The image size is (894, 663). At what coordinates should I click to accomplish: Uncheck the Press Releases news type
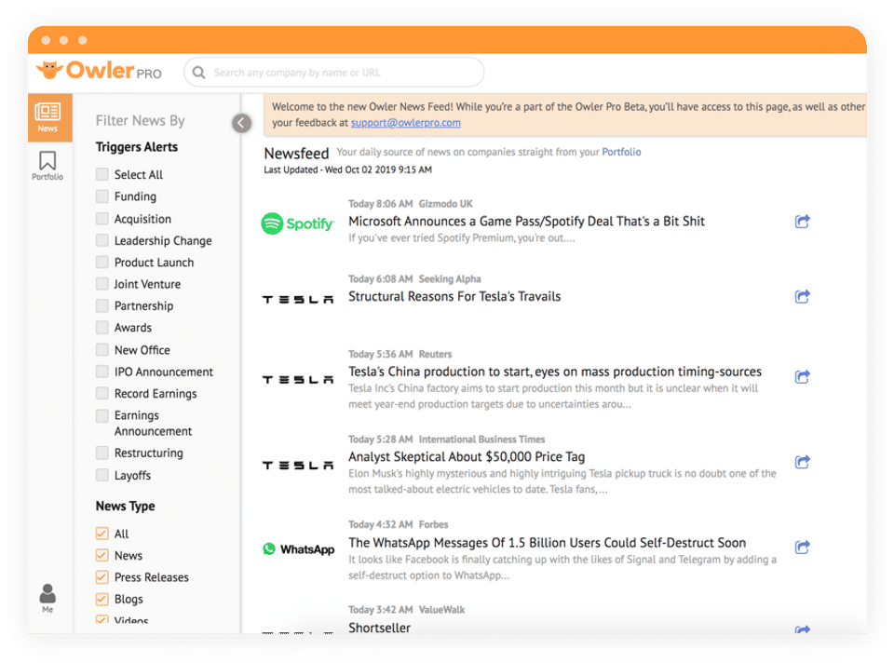pyautogui.click(x=102, y=577)
